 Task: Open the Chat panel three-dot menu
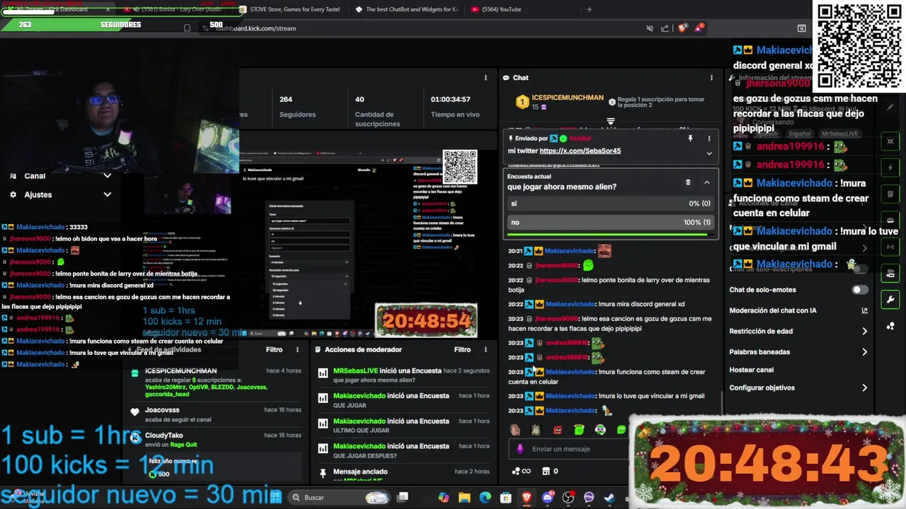711,78
